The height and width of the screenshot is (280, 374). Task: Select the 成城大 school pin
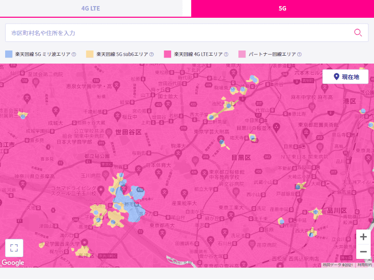[x=56, y=111]
